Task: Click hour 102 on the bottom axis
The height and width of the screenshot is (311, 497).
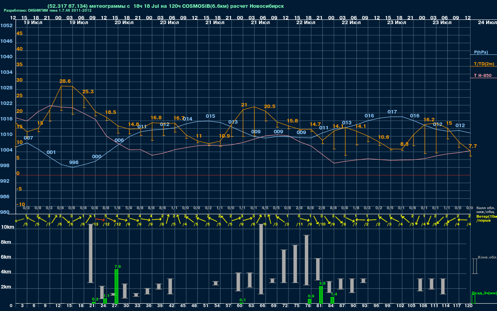Action: (x=400, y=306)
